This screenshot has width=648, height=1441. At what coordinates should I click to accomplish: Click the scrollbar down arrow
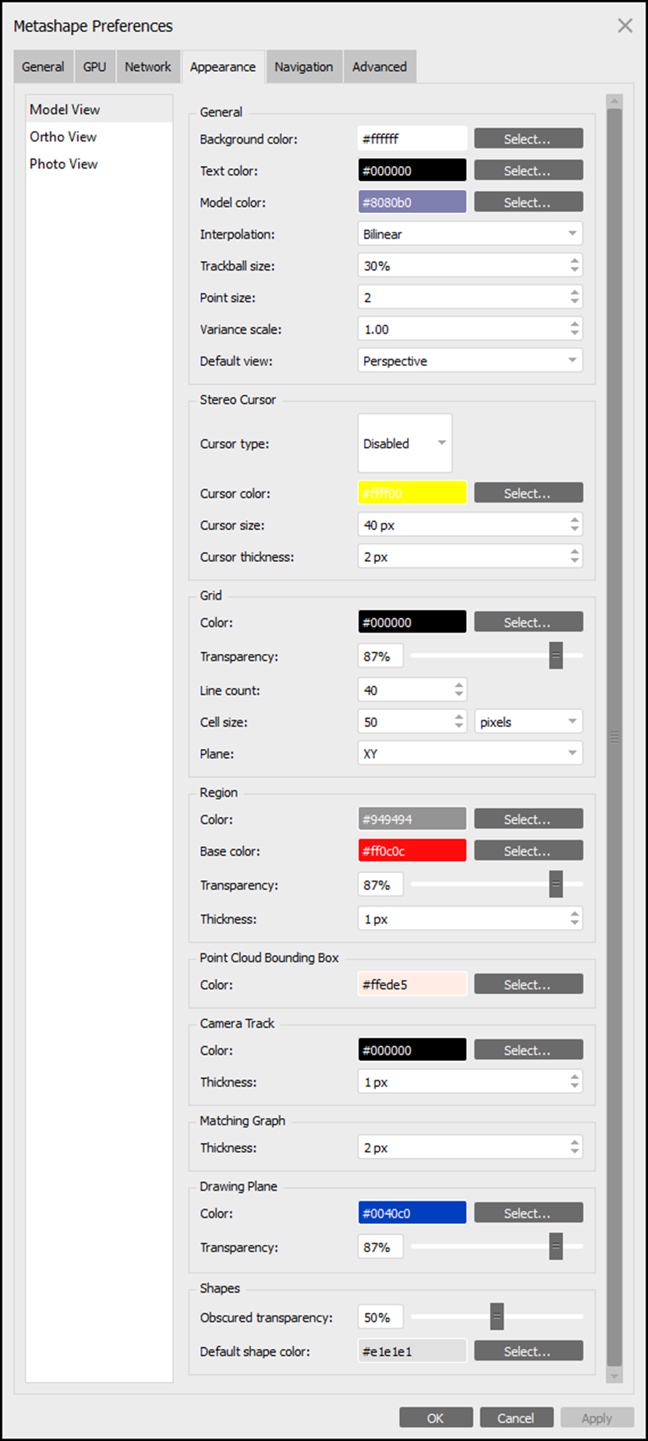pyautogui.click(x=614, y=1375)
